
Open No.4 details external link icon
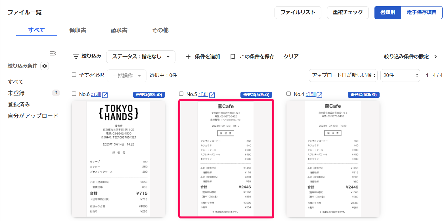click(x=319, y=95)
